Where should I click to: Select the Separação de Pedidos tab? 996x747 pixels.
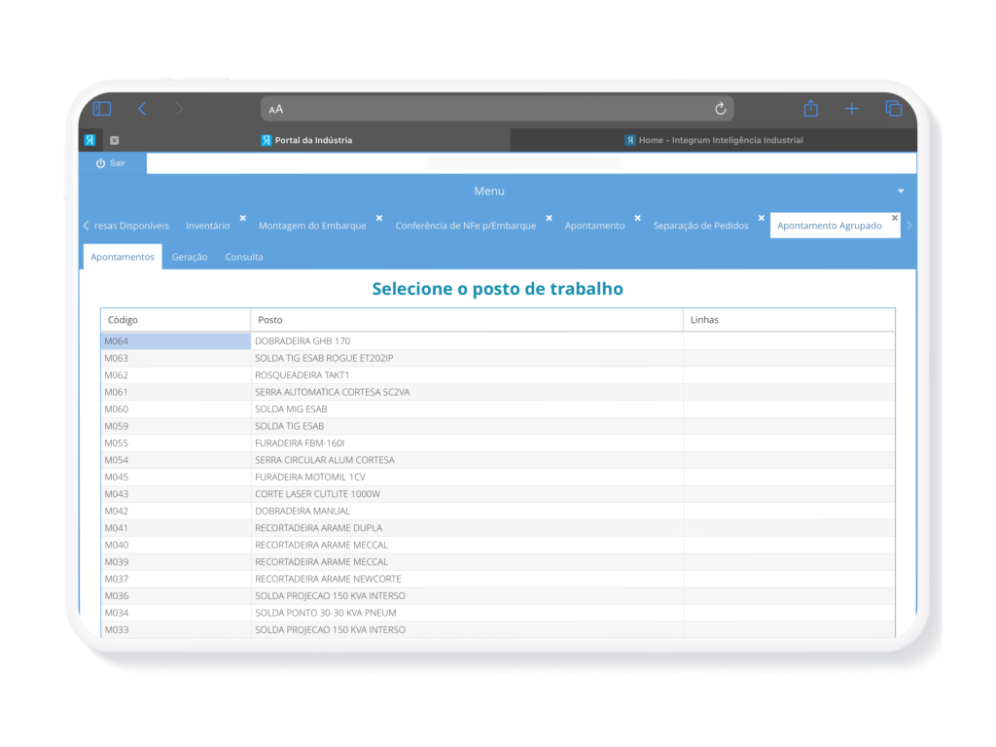point(700,226)
